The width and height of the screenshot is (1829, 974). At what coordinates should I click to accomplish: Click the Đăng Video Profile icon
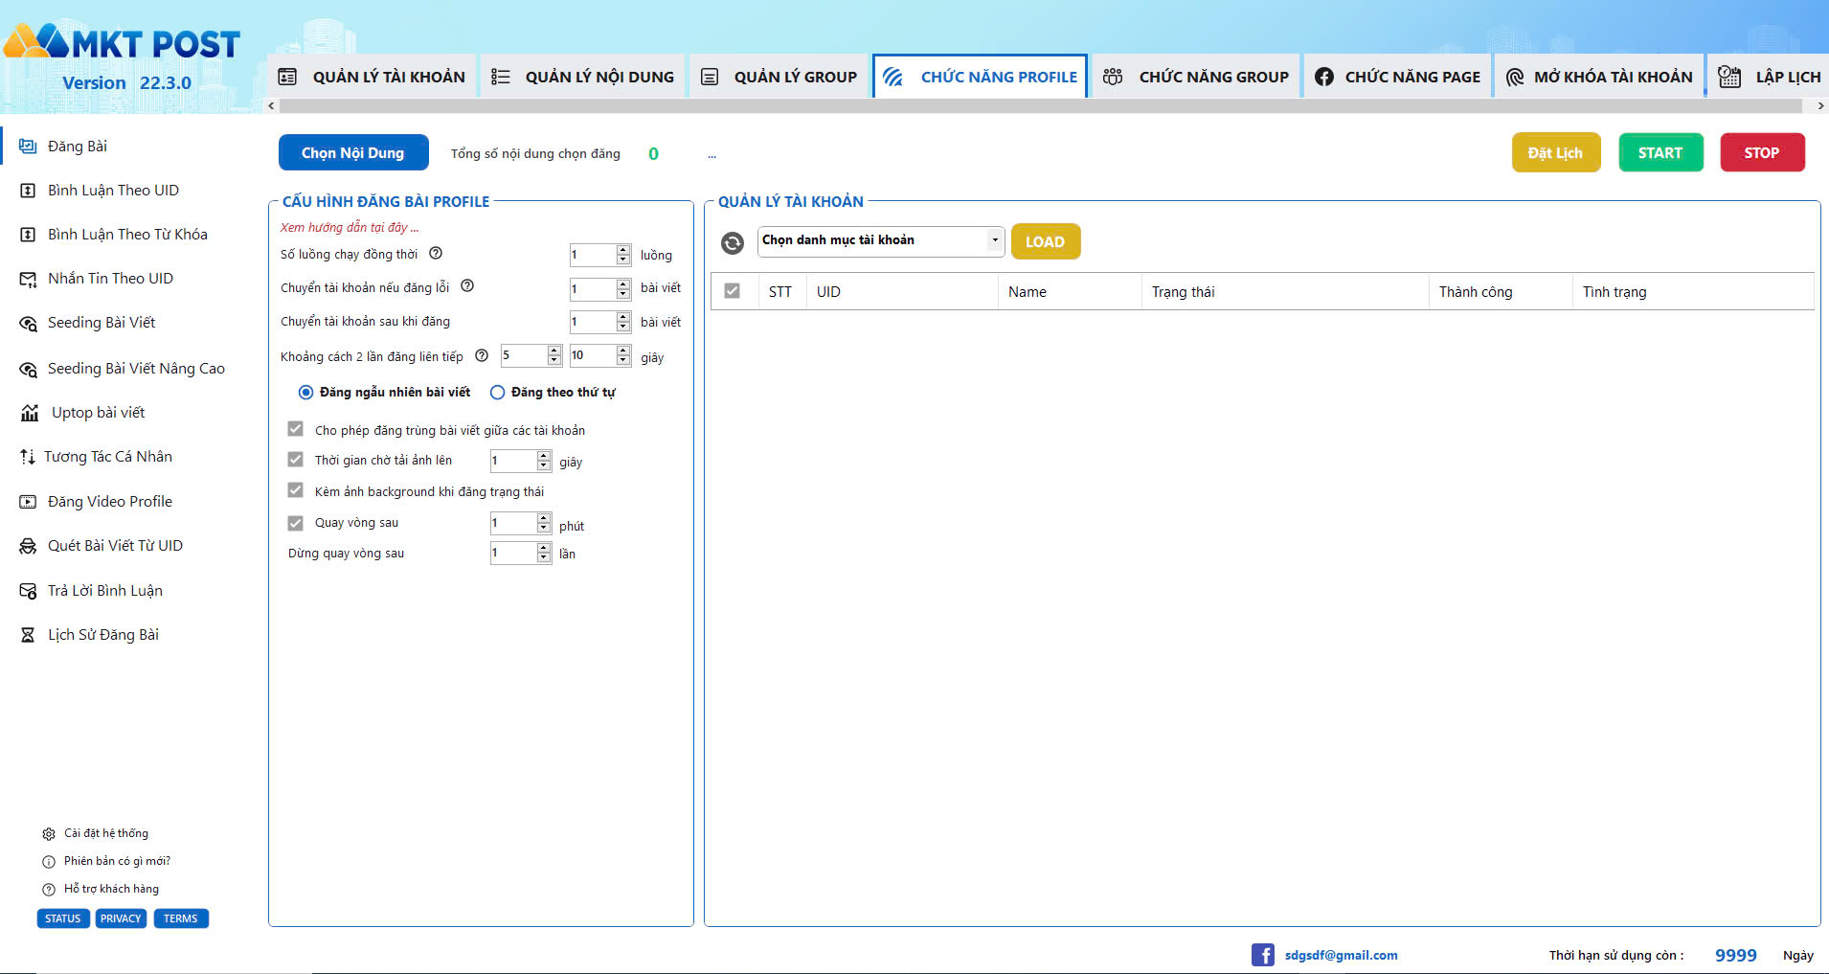point(28,502)
